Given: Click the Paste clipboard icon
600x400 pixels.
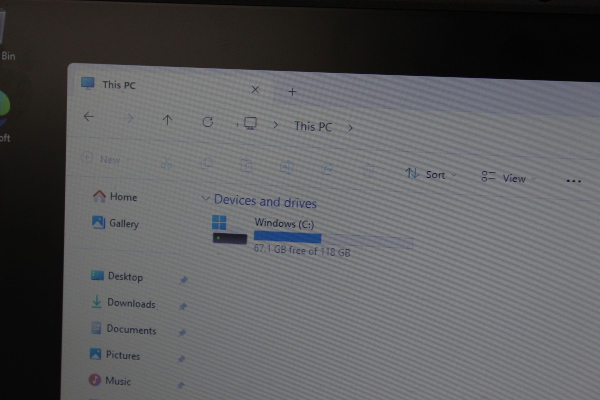Looking at the screenshot, I should [x=246, y=165].
